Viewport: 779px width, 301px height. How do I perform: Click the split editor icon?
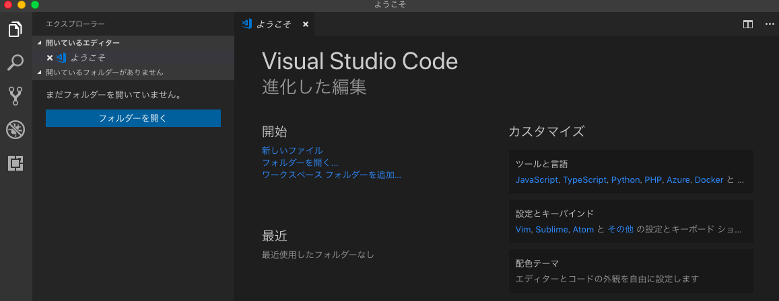(x=748, y=24)
